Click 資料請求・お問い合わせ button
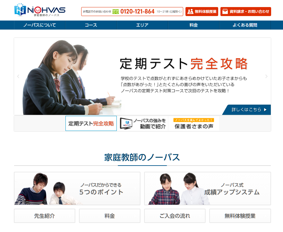This screenshot has width=283, height=232. point(246,12)
